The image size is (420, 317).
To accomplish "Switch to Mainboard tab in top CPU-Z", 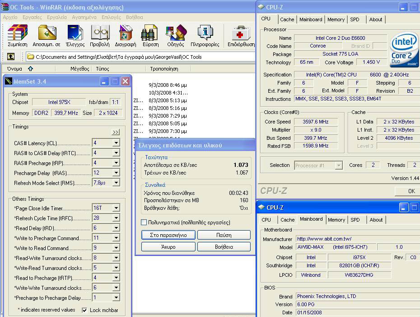I will pos(311,19).
